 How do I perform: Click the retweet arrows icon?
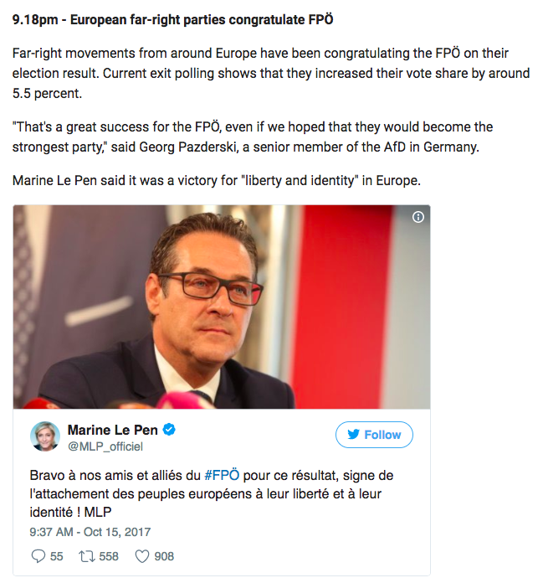tap(86, 556)
